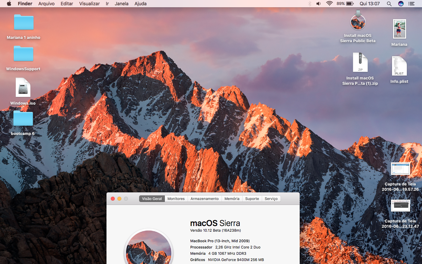Viewport: 422px width, 264px height.
Task: Open the Notification Center icon
Action: (x=411, y=4)
